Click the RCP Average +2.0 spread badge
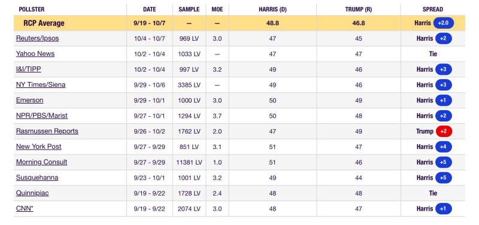The image size is (479, 225). pos(444,23)
